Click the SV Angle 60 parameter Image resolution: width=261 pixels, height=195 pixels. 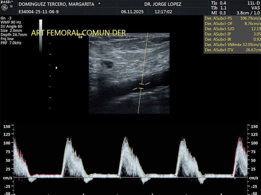pyautogui.click(x=11, y=26)
